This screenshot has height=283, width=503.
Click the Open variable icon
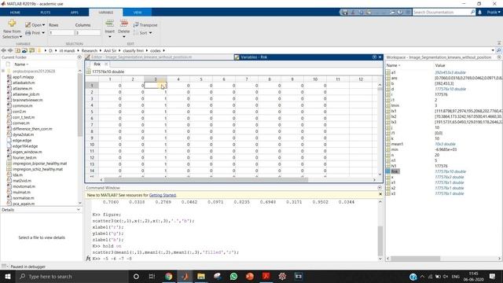click(28, 24)
